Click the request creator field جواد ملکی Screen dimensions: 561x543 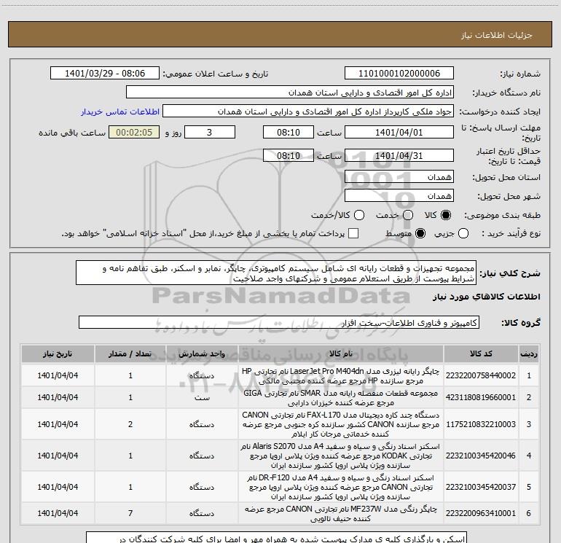pyautogui.click(x=308, y=112)
